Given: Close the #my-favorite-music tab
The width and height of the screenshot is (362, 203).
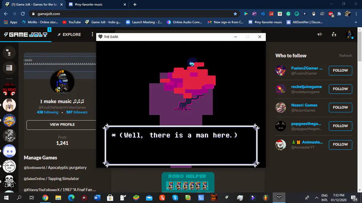Looking at the screenshot, I should (125, 4).
